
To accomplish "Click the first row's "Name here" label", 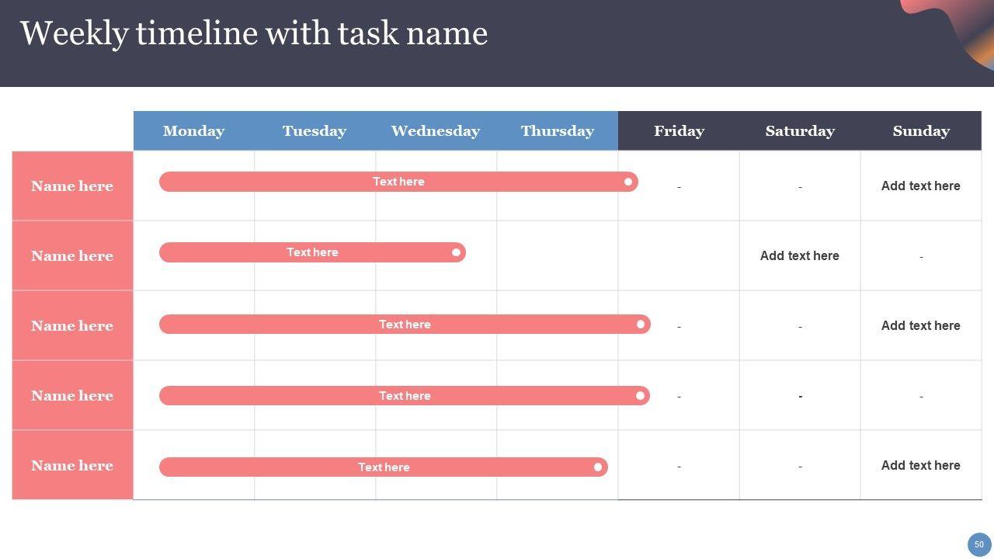I will 72,186.
